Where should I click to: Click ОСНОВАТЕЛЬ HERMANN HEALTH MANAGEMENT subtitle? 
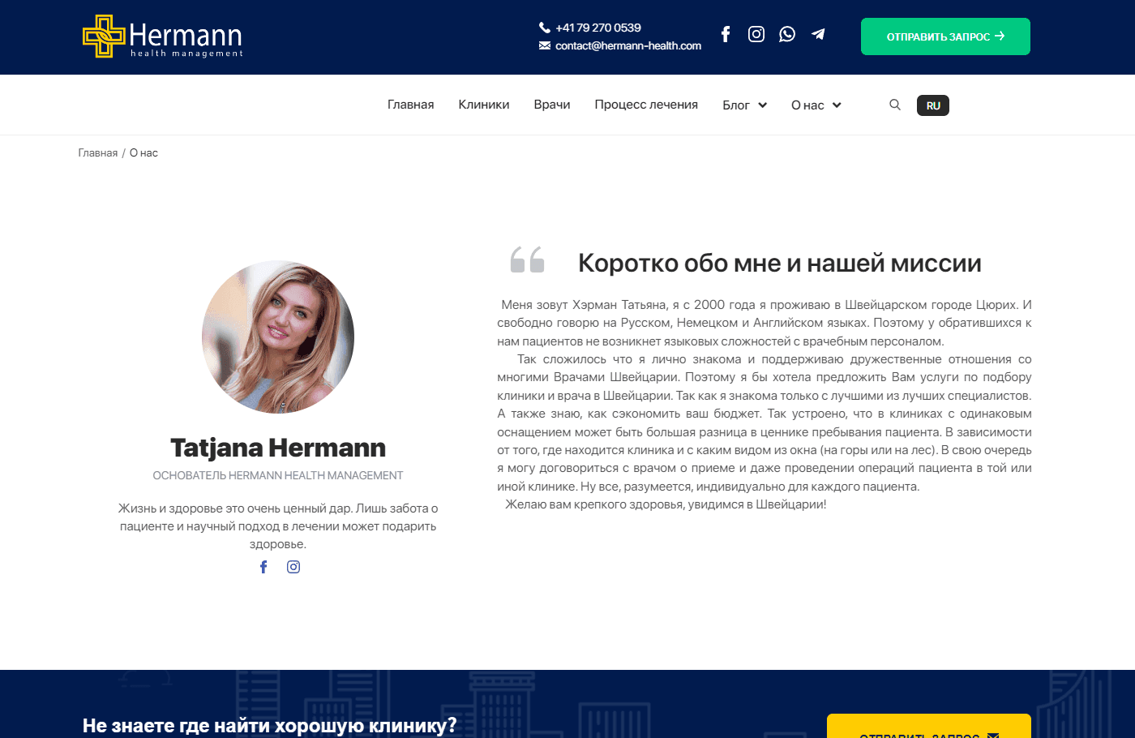click(x=278, y=475)
